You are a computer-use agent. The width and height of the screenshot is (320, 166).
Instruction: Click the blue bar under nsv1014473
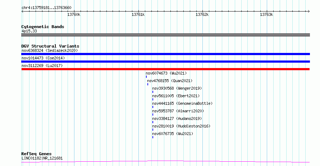(165, 62)
